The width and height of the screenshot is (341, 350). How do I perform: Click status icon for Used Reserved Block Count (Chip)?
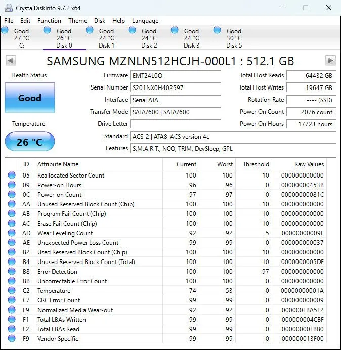click(x=12, y=252)
